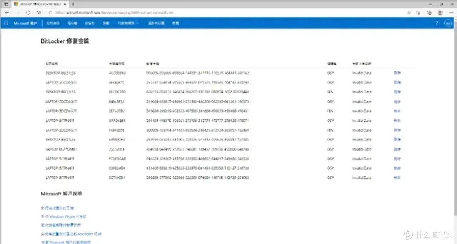Select the recovery key starting with 316008
Image resolution: width=457 pixels, height=244 pixels.
coord(198,111)
